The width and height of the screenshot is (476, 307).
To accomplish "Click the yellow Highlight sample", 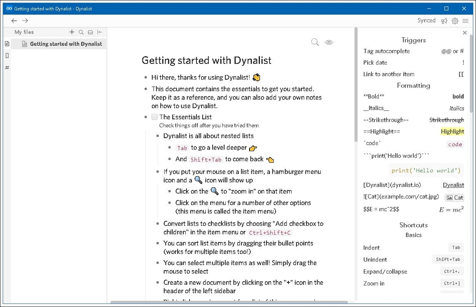I will click(x=452, y=132).
